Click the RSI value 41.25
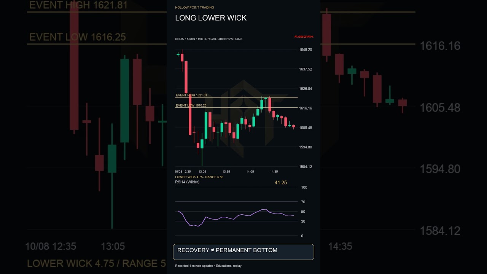This screenshot has width=487, height=274. coord(281,183)
